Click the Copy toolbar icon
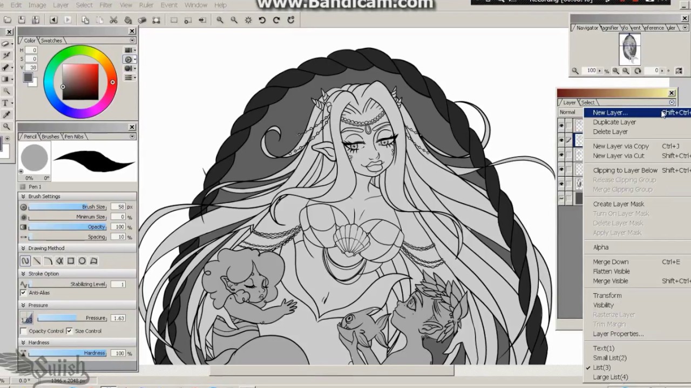Image resolution: width=691 pixels, height=388 pixels. [x=86, y=20]
